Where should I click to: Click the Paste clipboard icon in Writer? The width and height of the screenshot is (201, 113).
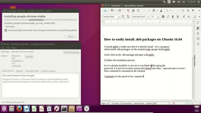click(x=154, y=11)
